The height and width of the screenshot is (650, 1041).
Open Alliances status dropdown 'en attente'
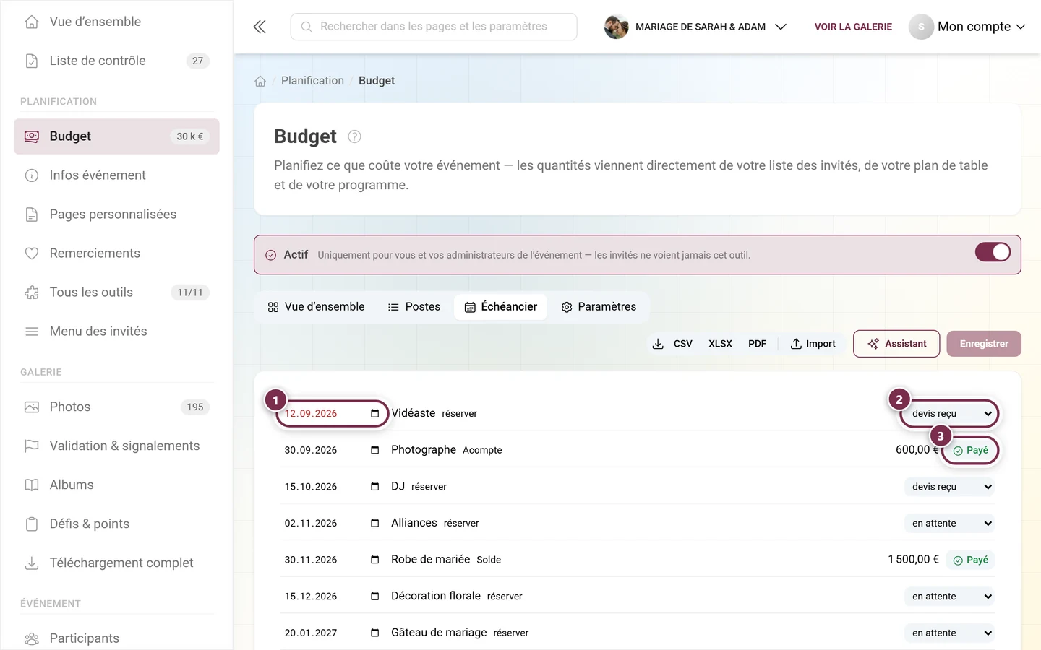950,523
